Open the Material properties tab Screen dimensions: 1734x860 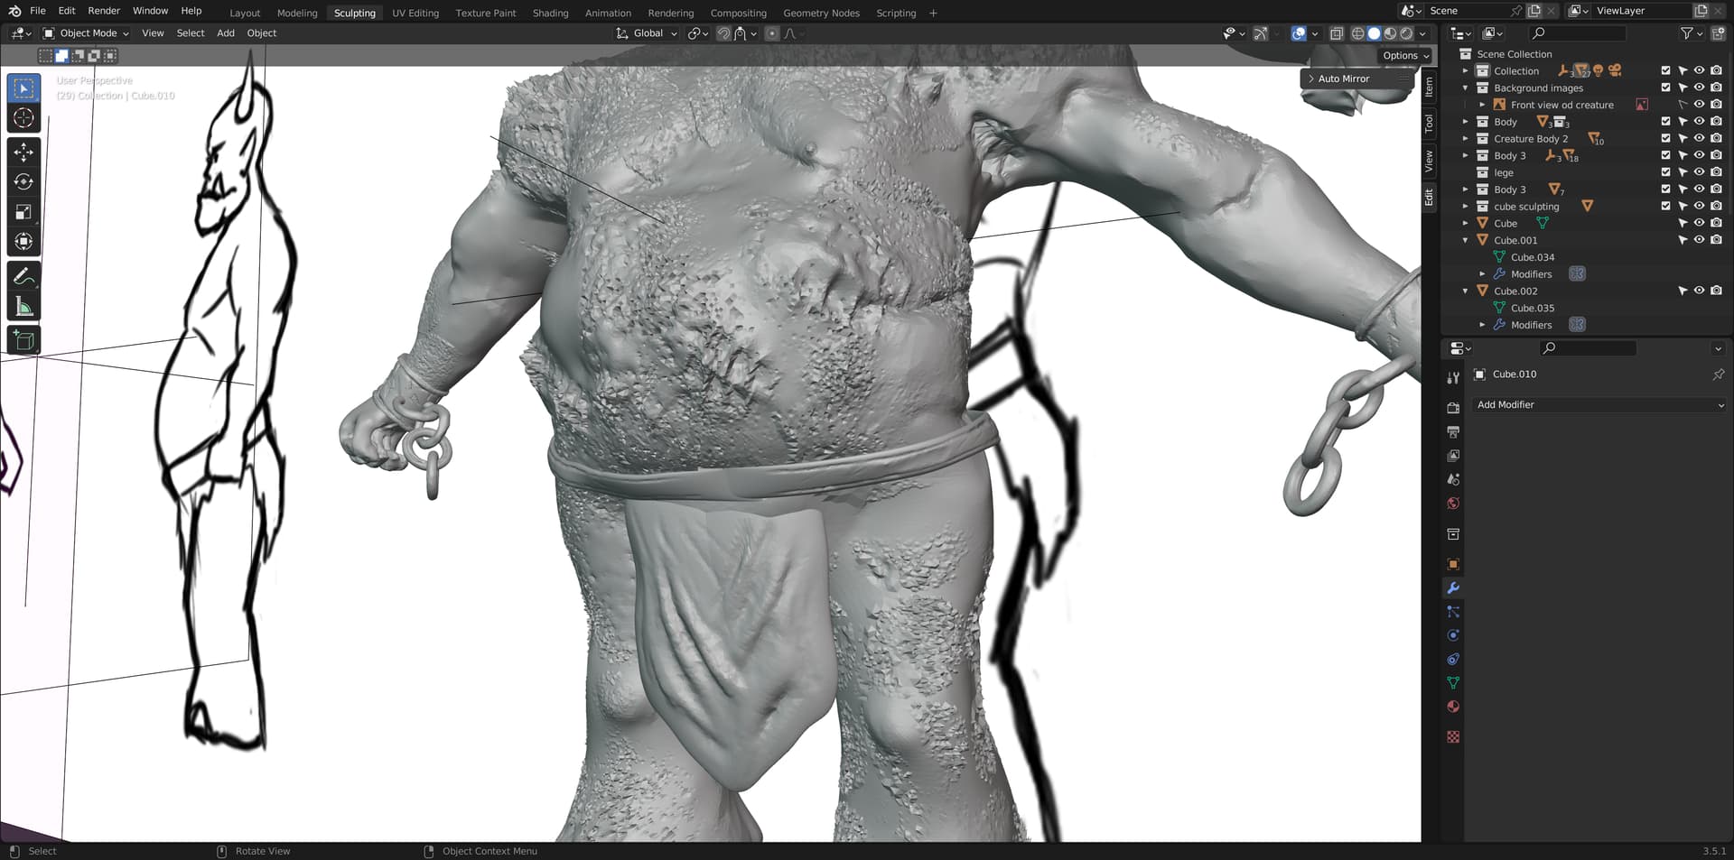[1453, 707]
